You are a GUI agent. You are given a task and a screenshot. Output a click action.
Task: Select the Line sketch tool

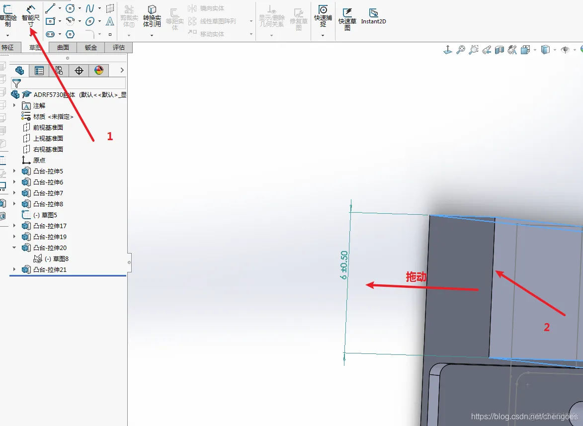point(50,8)
